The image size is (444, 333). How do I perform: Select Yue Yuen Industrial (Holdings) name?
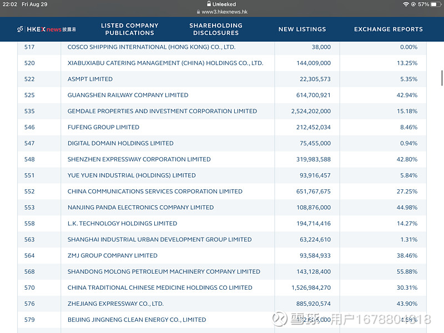pyautogui.click(x=132, y=175)
